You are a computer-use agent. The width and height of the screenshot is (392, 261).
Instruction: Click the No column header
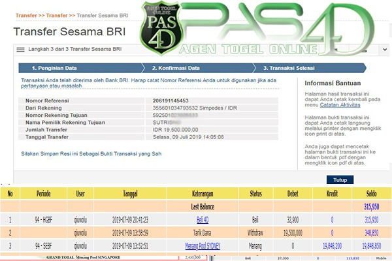[x=10, y=194]
